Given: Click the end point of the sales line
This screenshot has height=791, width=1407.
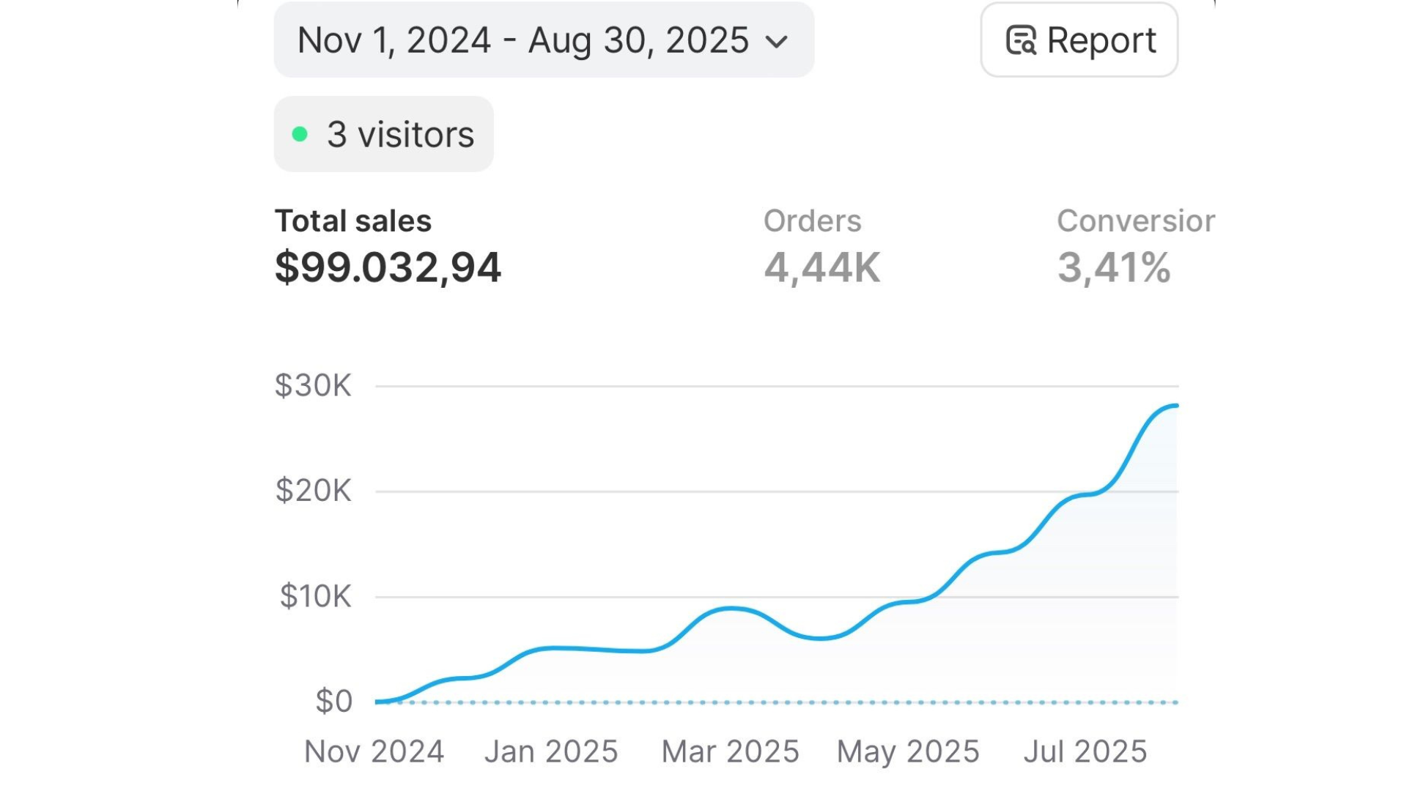Looking at the screenshot, I should (x=1175, y=406).
